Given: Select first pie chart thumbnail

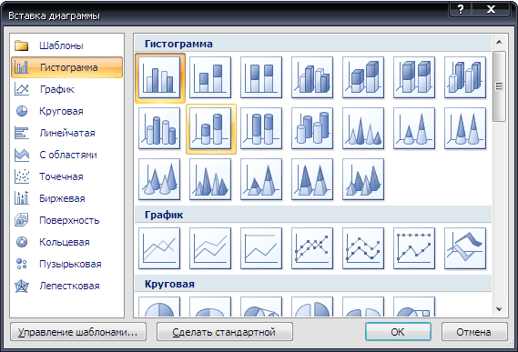Looking at the screenshot, I should coord(159,307).
